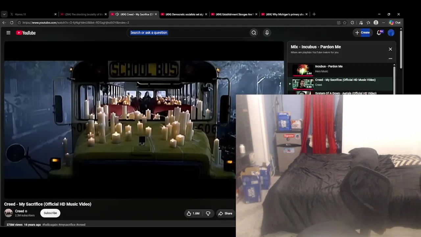Focus the YouTube search field

coord(187,33)
